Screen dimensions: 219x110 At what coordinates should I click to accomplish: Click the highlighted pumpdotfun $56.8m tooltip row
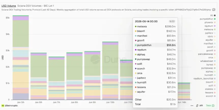point(155,45)
